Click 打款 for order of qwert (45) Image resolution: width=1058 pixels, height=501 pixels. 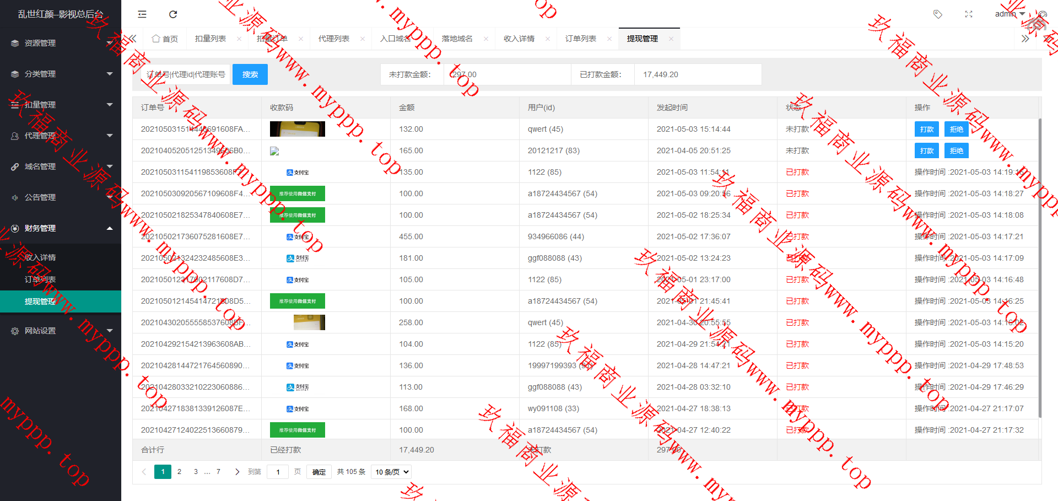(926, 129)
